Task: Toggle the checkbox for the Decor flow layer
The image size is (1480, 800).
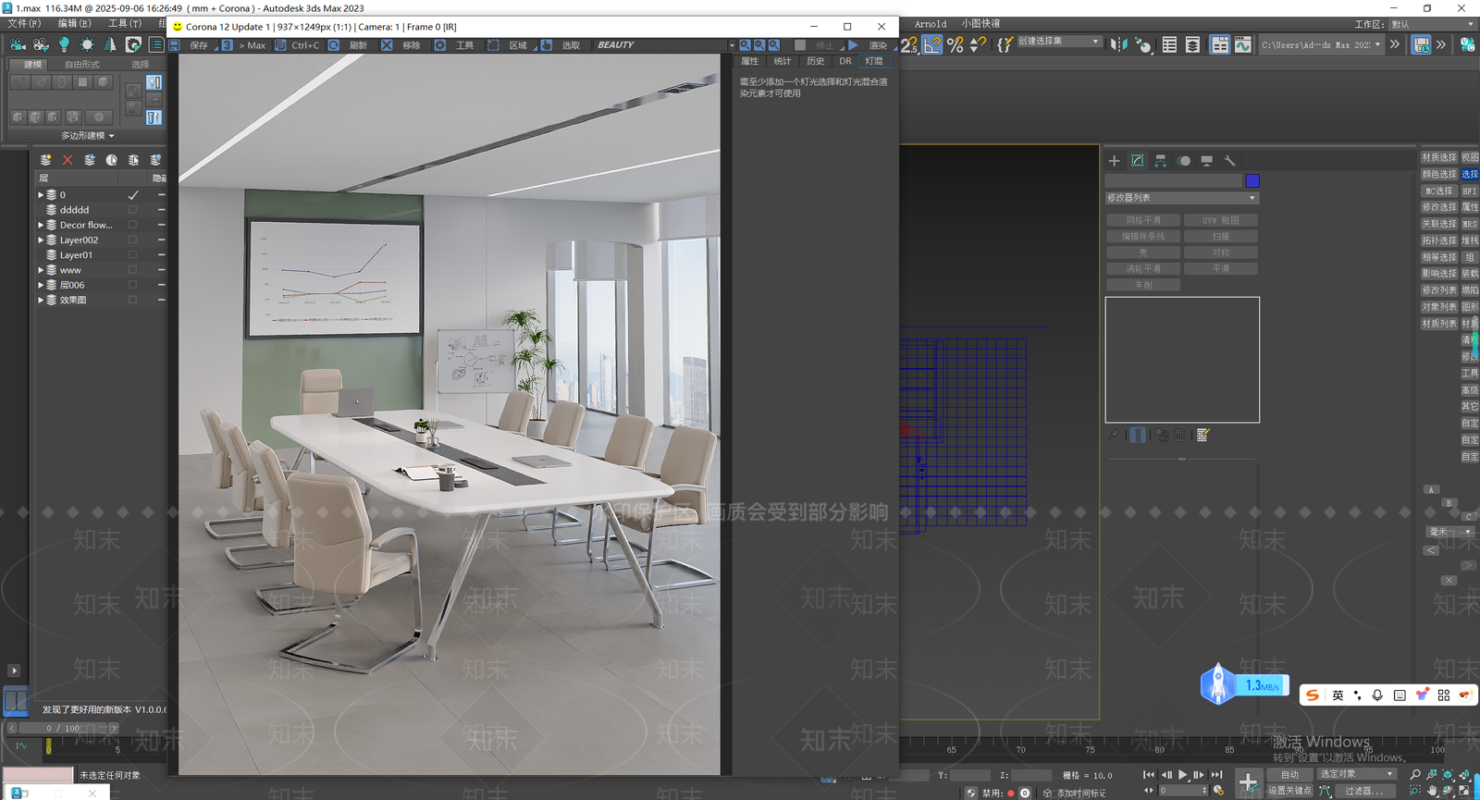Action: [x=132, y=225]
